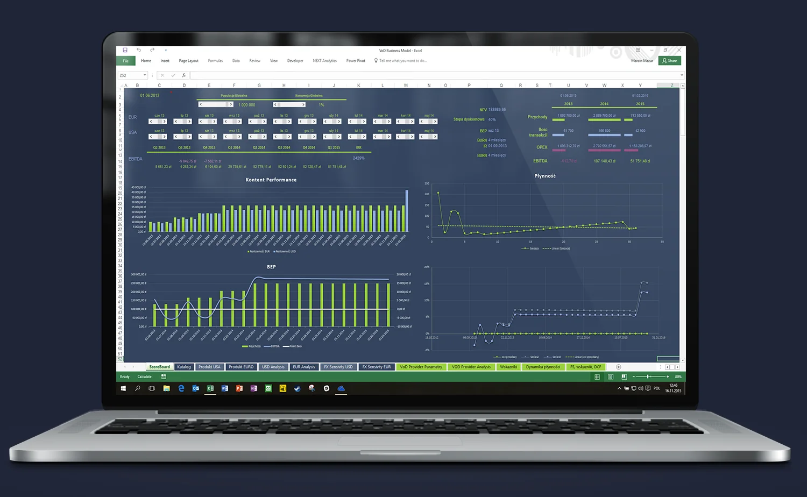Image resolution: width=807 pixels, height=497 pixels.
Task: Click the vertical scrollbar down arrow
Action: click(683, 360)
